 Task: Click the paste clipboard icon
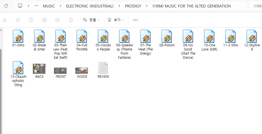click(x=31, y=20)
